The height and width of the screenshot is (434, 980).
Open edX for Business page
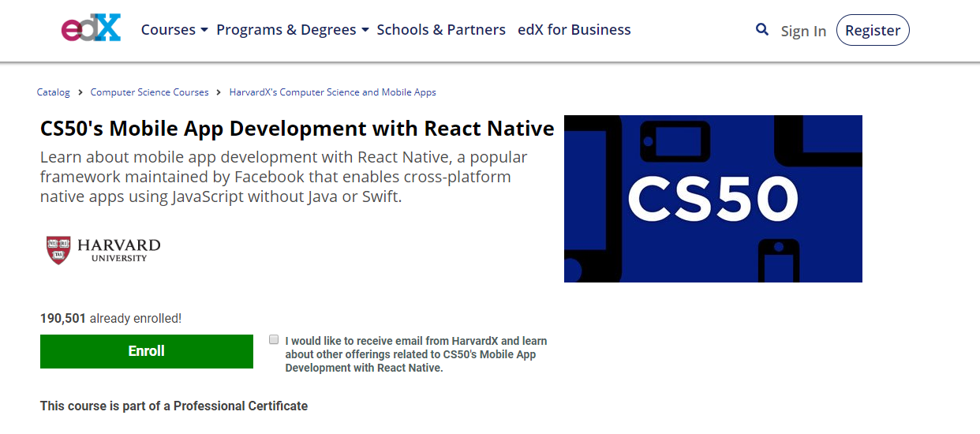coord(574,30)
